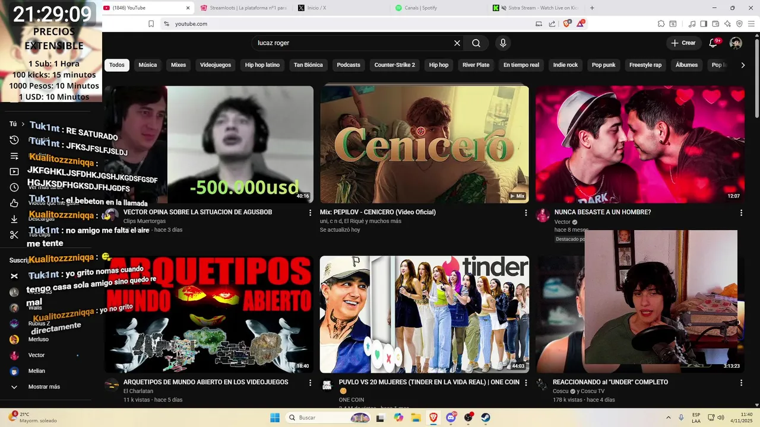Play the CENICERO mix thumbnail

click(425, 144)
